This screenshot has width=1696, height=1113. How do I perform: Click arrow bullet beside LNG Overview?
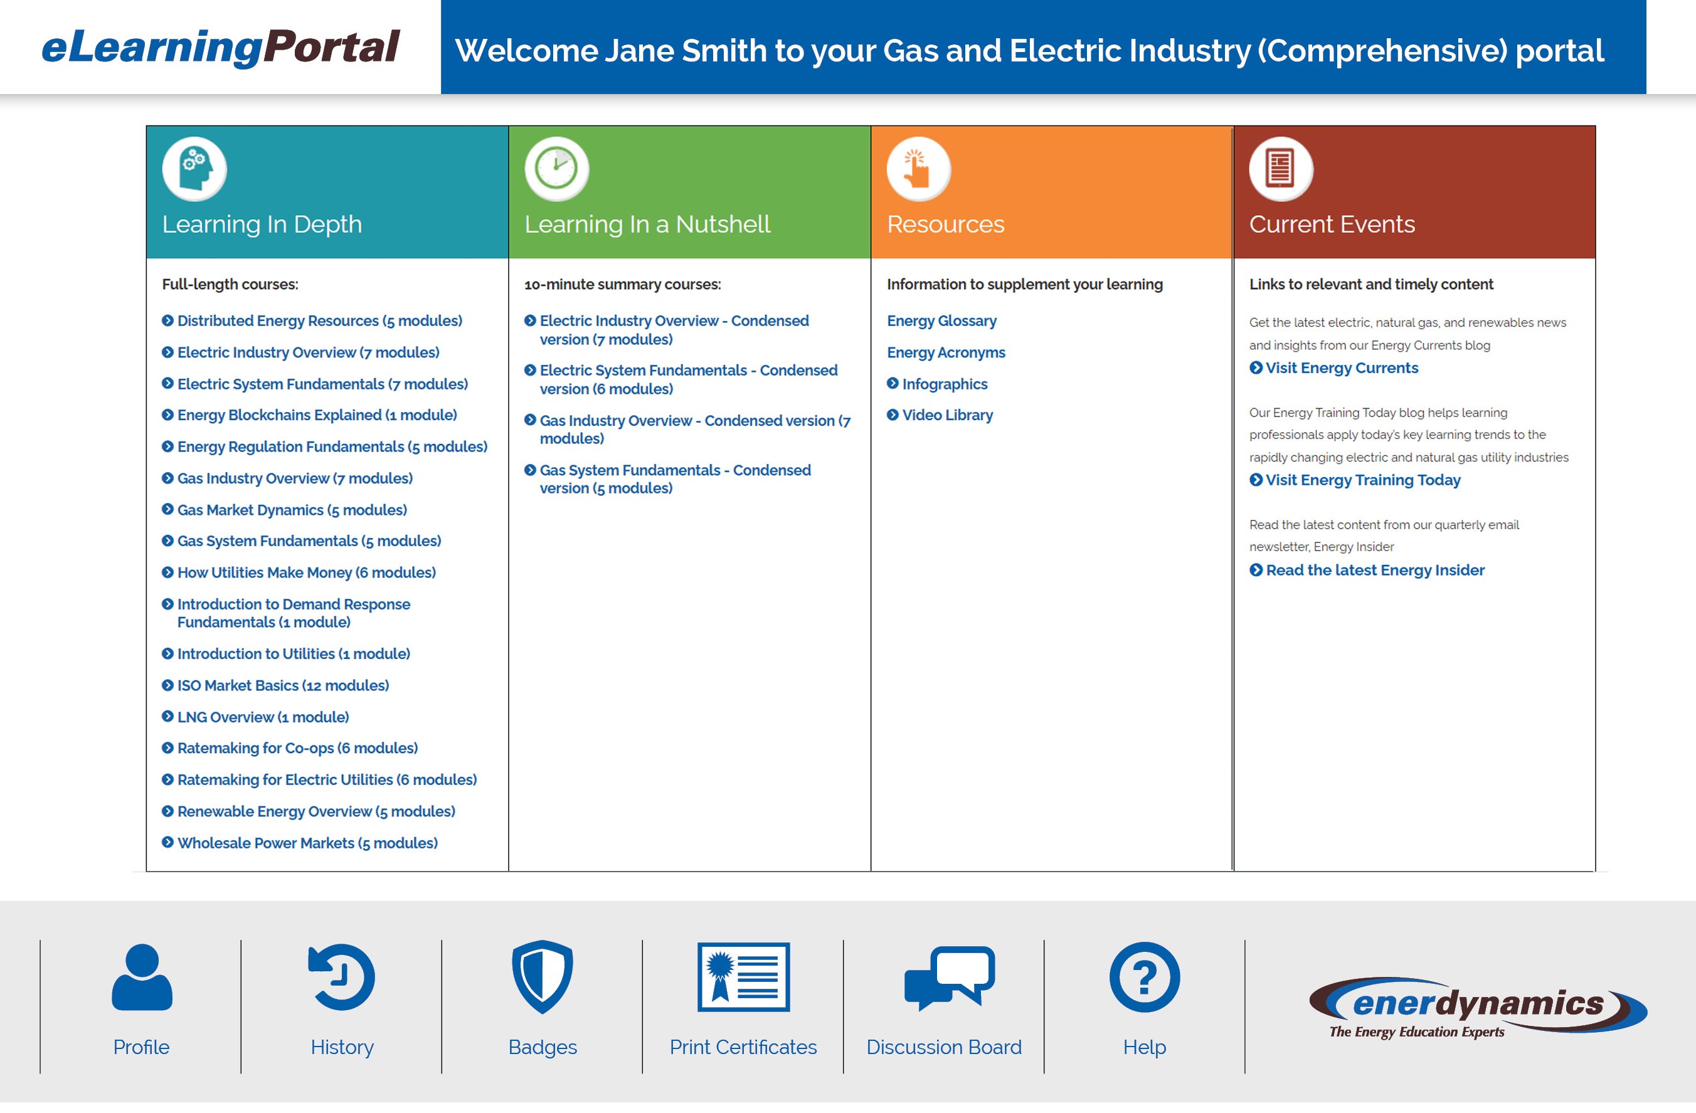(167, 716)
